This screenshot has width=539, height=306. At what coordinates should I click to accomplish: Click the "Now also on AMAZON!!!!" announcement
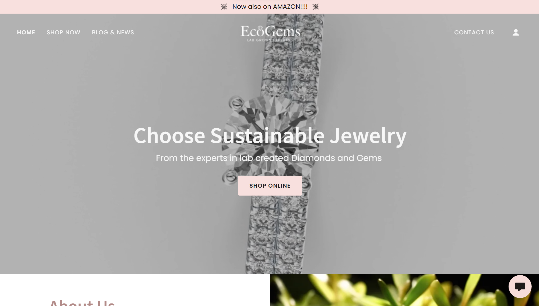pos(270,7)
